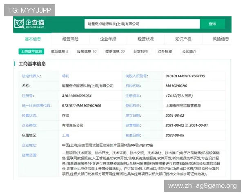
Task: Click the 经营状态 label
Action: coord(30,116)
